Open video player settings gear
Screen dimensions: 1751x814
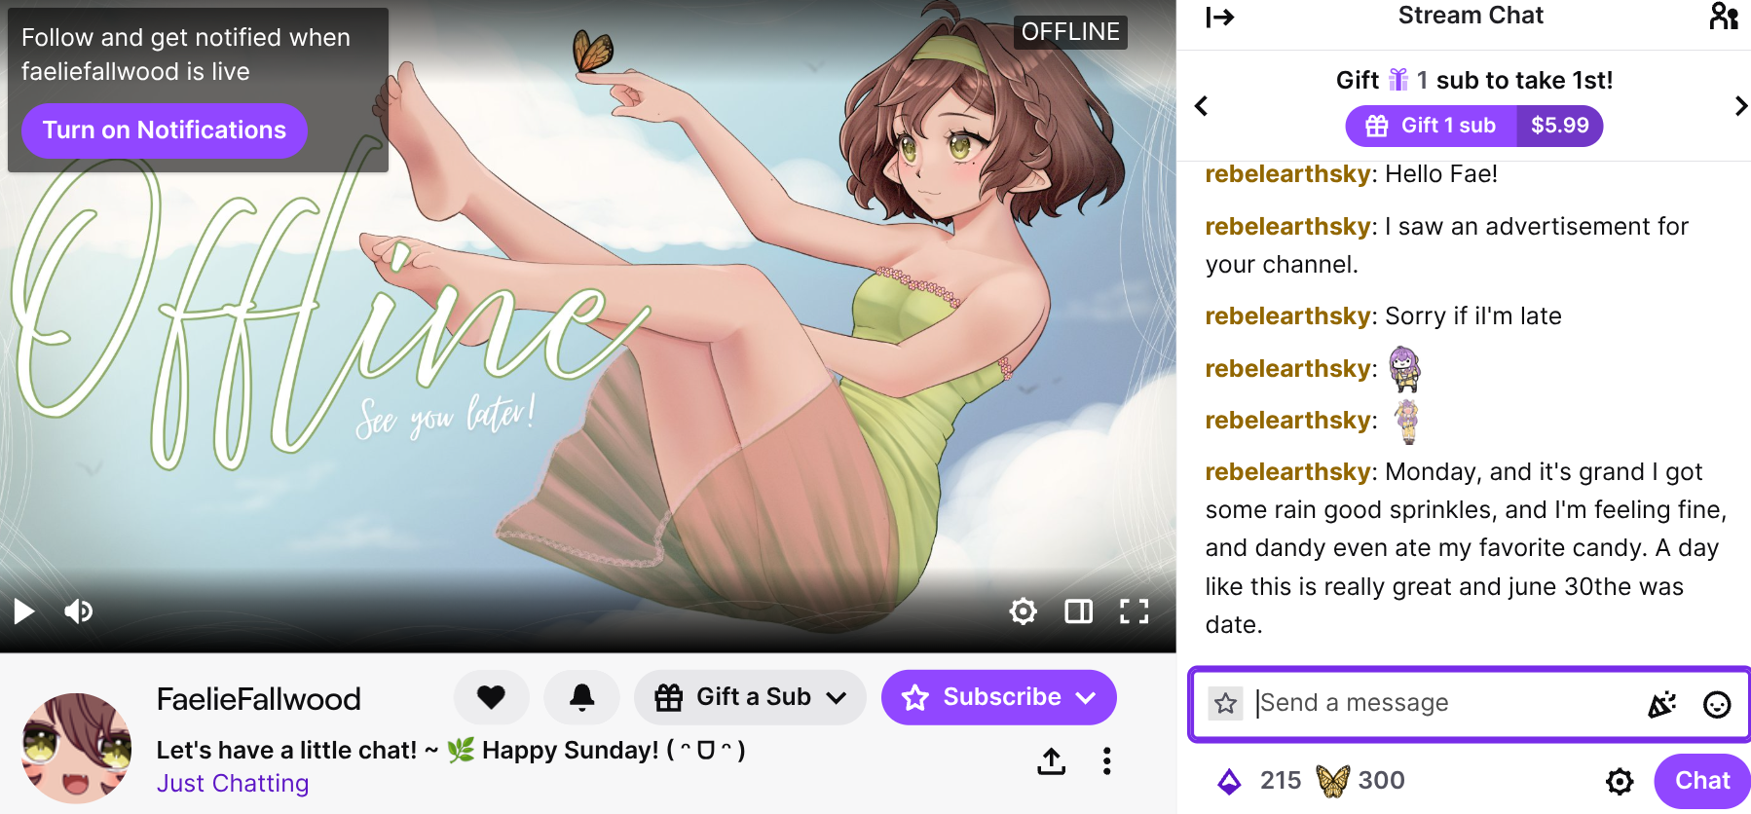click(x=1023, y=611)
